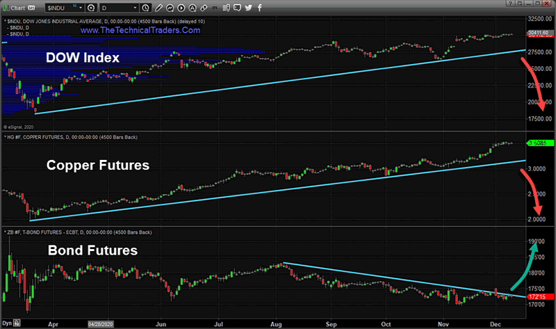This screenshot has height=329, width=556.
Task: Click the green copper price tag 3.5085
Action: [x=540, y=143]
